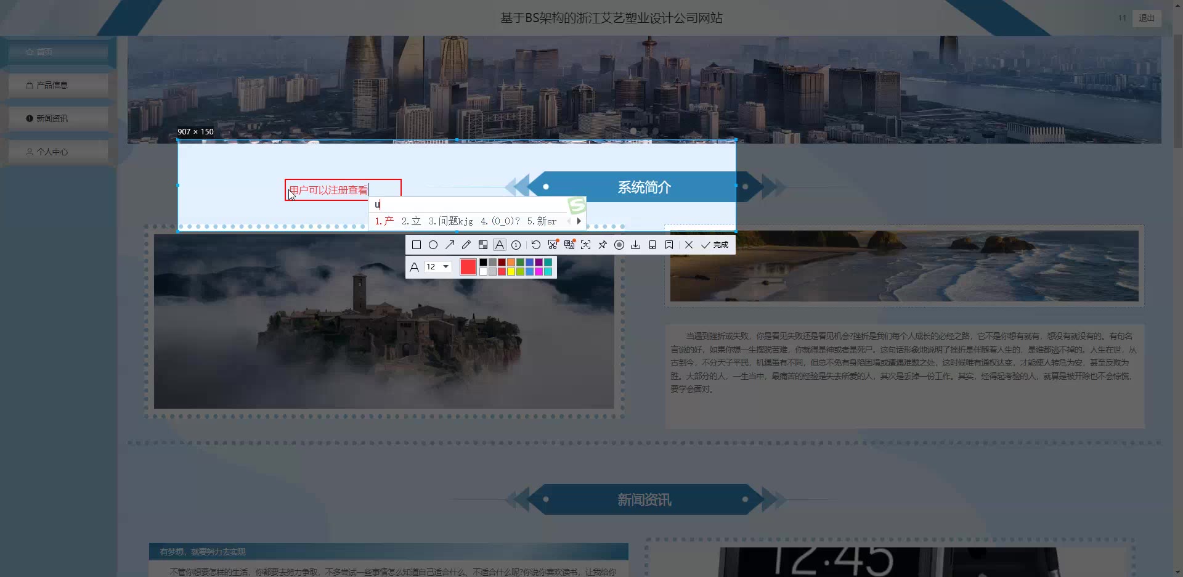Click the Sogou input method logo
1183x577 pixels.
[576, 205]
